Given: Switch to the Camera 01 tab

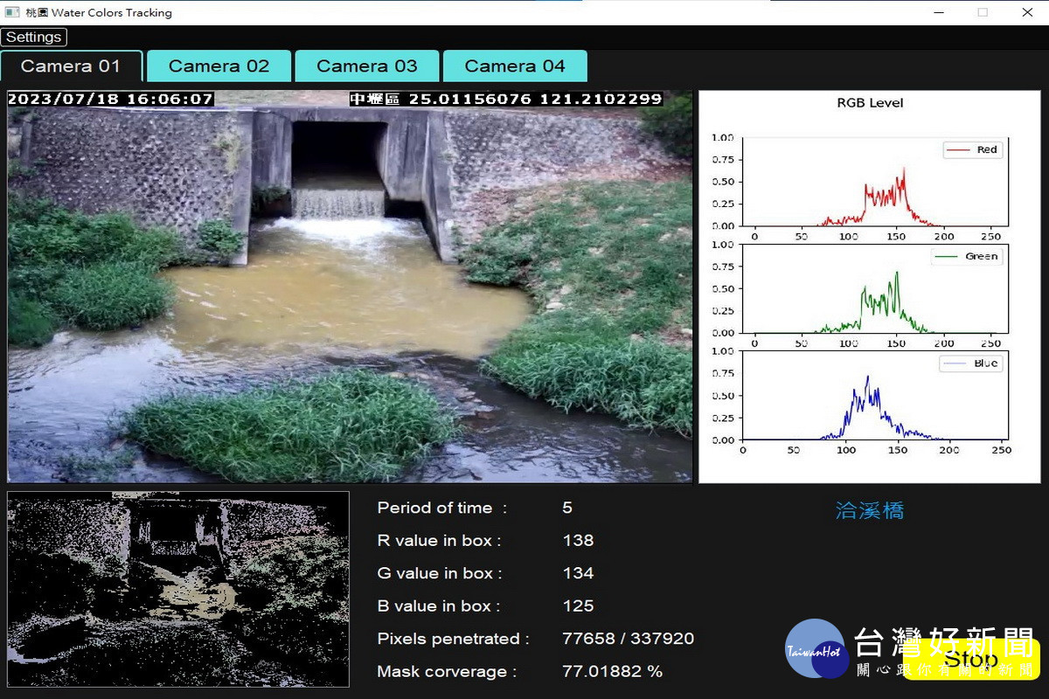Looking at the screenshot, I should click(x=71, y=66).
